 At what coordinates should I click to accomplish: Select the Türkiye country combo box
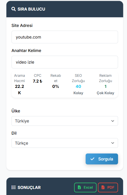[65, 121]
